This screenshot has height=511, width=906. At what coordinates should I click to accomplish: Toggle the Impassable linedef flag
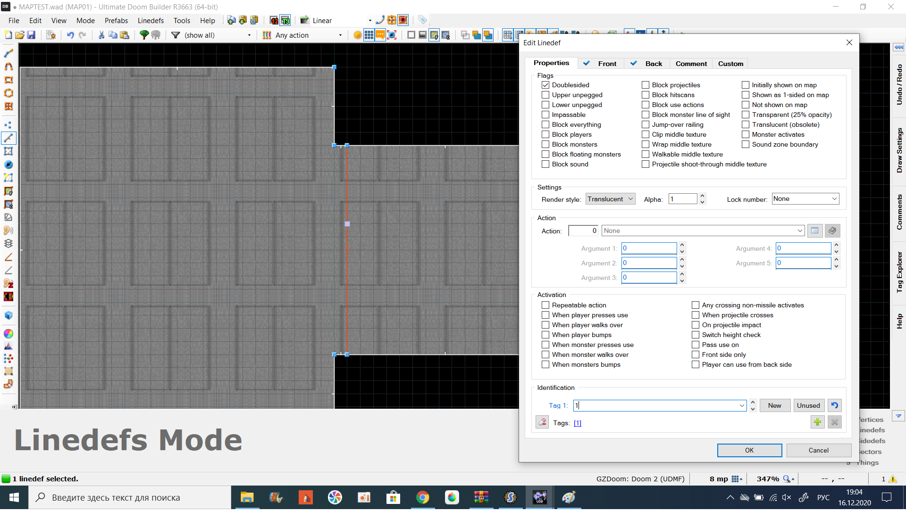point(545,115)
